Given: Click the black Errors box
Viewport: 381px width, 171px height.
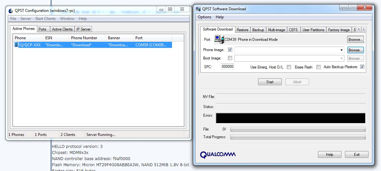Looking at the screenshot, I should [291, 118].
